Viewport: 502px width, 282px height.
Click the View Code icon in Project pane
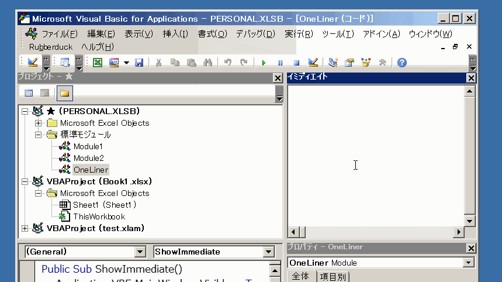[x=29, y=93]
